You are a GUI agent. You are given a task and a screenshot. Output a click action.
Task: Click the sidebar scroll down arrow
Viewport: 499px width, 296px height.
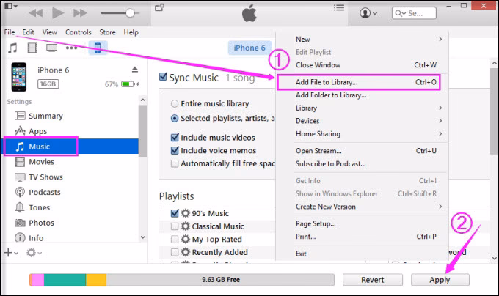[143, 237]
